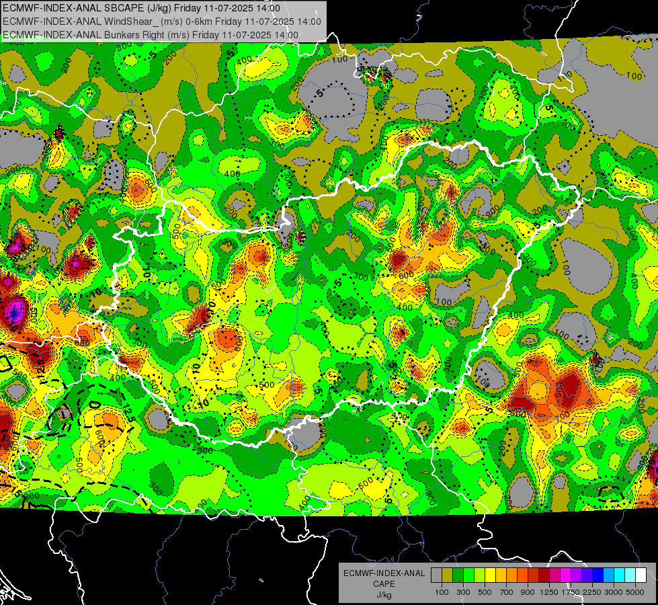This screenshot has width=658, height=605.
Task: Select the indigo swatch ending at 2250
Action: pyautogui.click(x=587, y=575)
